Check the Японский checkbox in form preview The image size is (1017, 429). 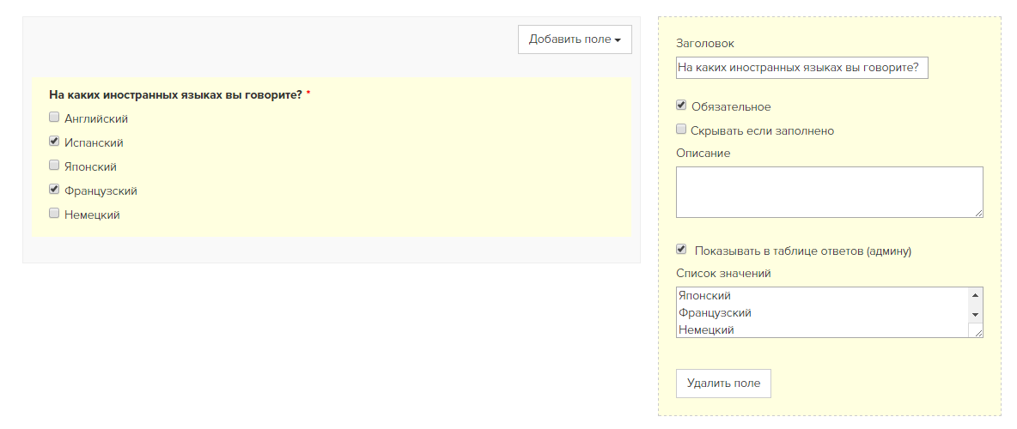point(54,166)
